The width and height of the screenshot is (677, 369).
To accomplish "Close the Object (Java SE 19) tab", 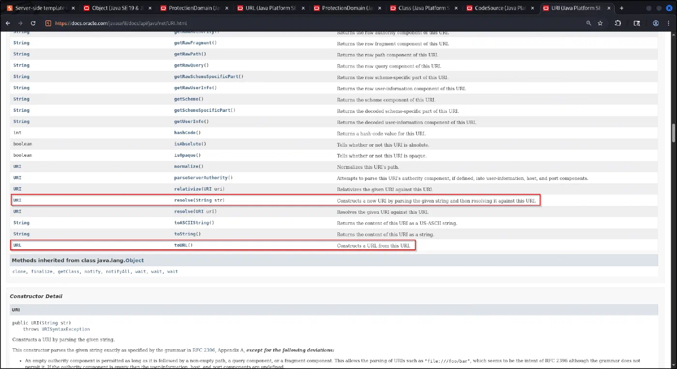I will (x=150, y=8).
